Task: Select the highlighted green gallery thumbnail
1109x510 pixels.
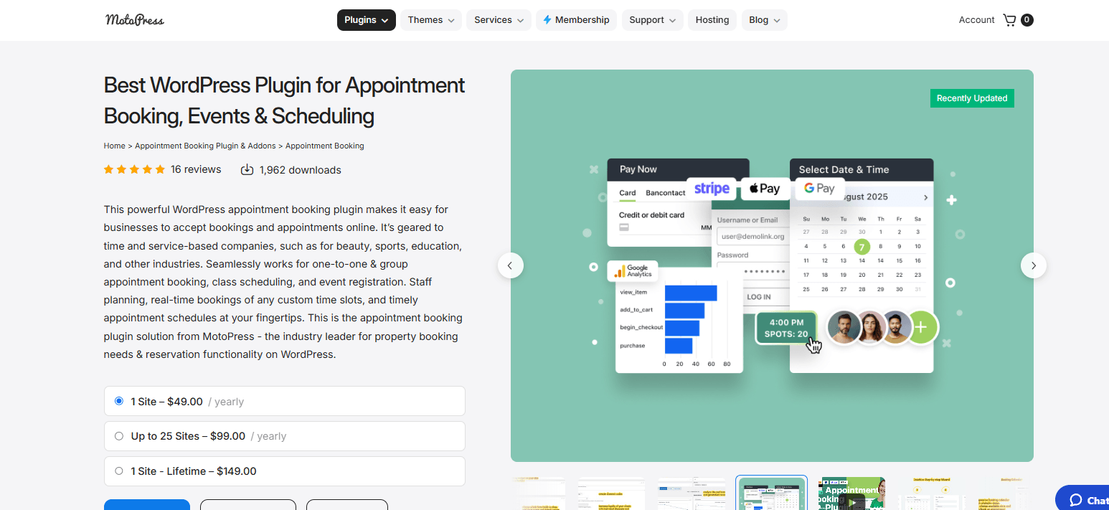Action: [x=772, y=493]
